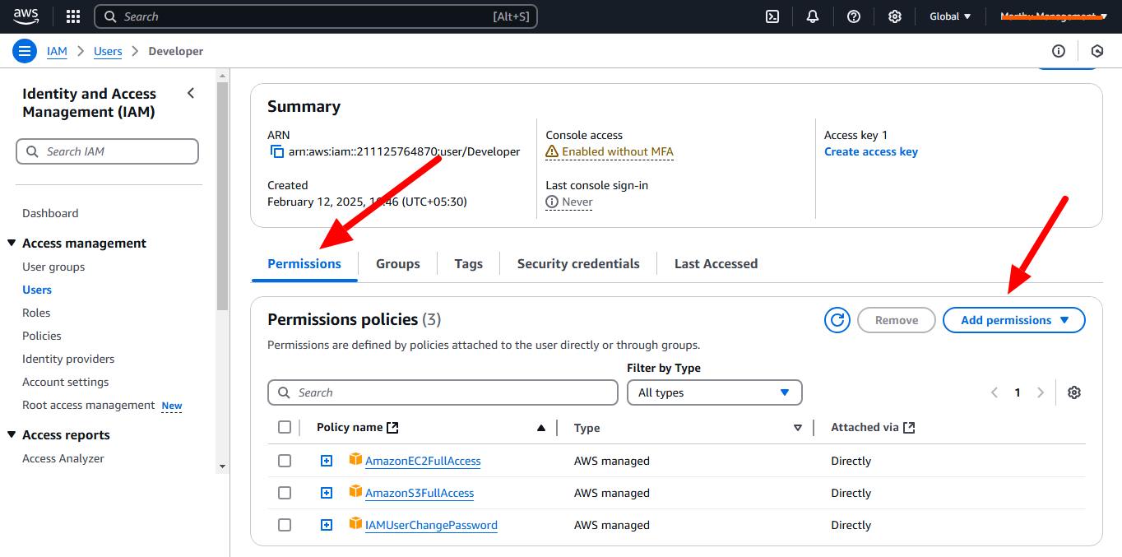
Task: Sort by Policy name ascending arrow
Action: (x=540, y=428)
